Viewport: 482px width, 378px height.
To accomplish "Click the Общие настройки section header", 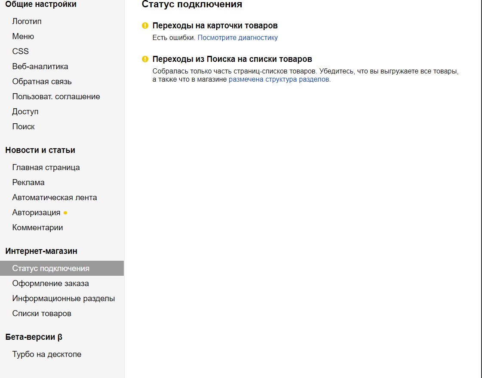I will [41, 4].
